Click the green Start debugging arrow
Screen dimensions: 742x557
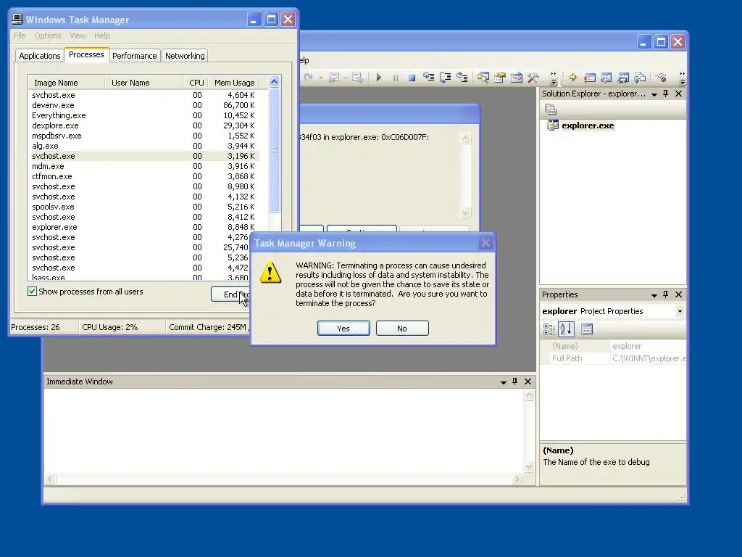(378, 77)
